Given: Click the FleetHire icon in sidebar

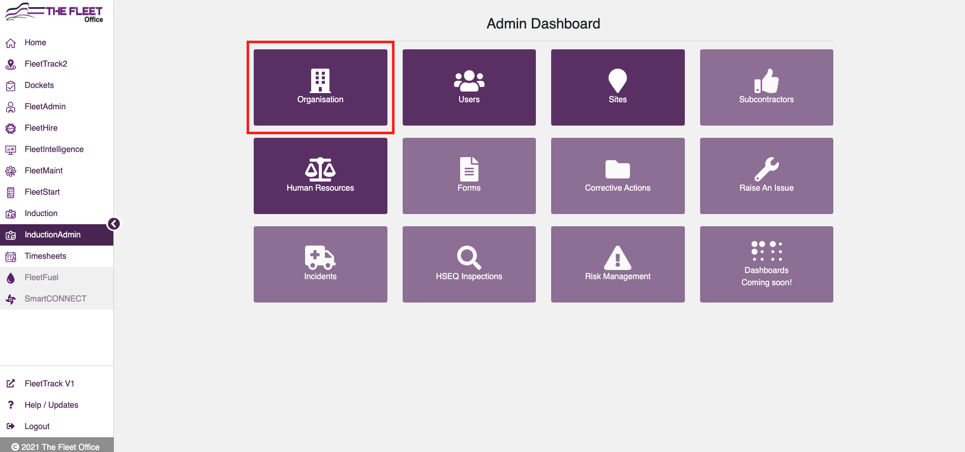Looking at the screenshot, I should (x=11, y=129).
